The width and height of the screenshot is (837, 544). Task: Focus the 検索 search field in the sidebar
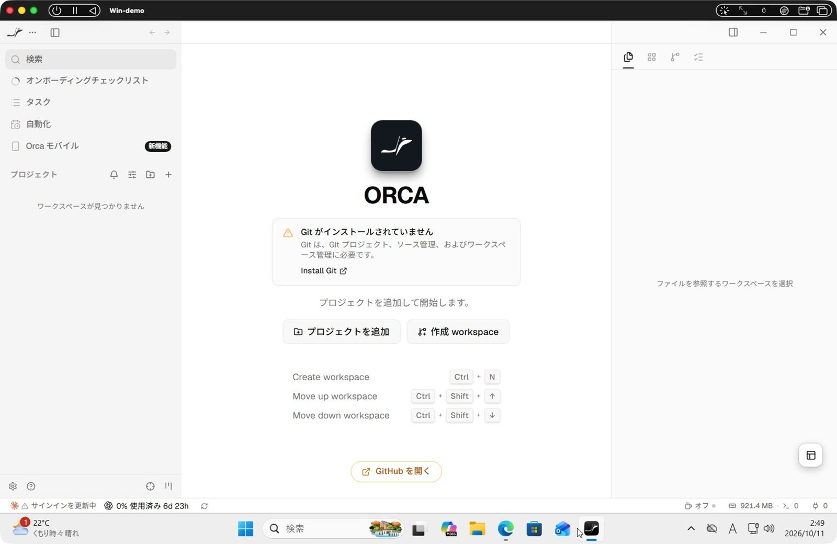tap(91, 59)
